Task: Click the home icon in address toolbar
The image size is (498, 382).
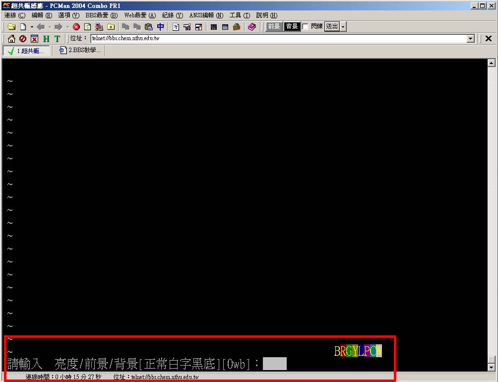Action: [11, 39]
